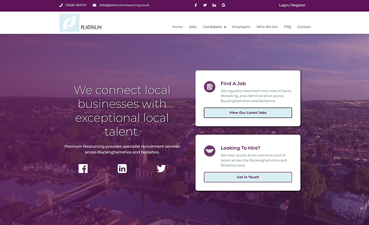
Task: Click the Facebook icon in top bar
Action: coord(196,5)
